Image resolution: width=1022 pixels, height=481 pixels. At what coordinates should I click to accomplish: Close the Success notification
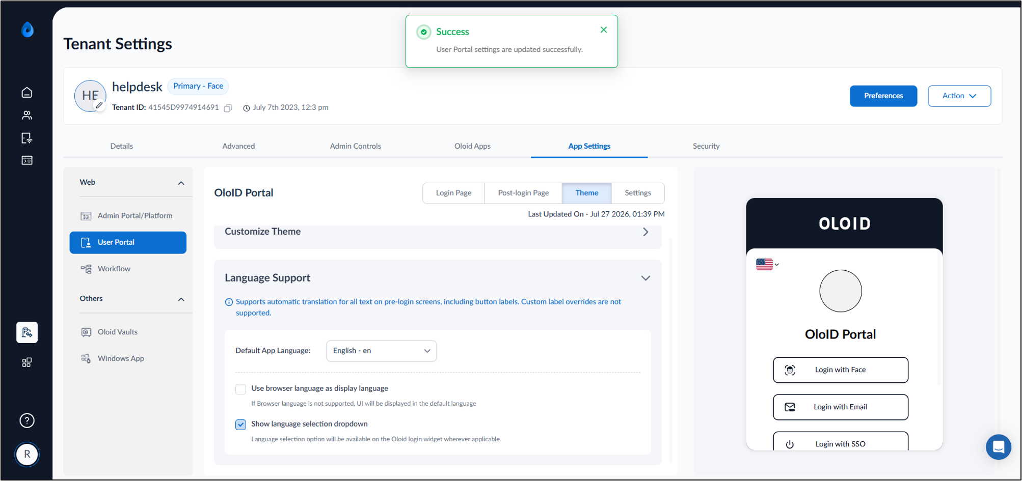604,30
